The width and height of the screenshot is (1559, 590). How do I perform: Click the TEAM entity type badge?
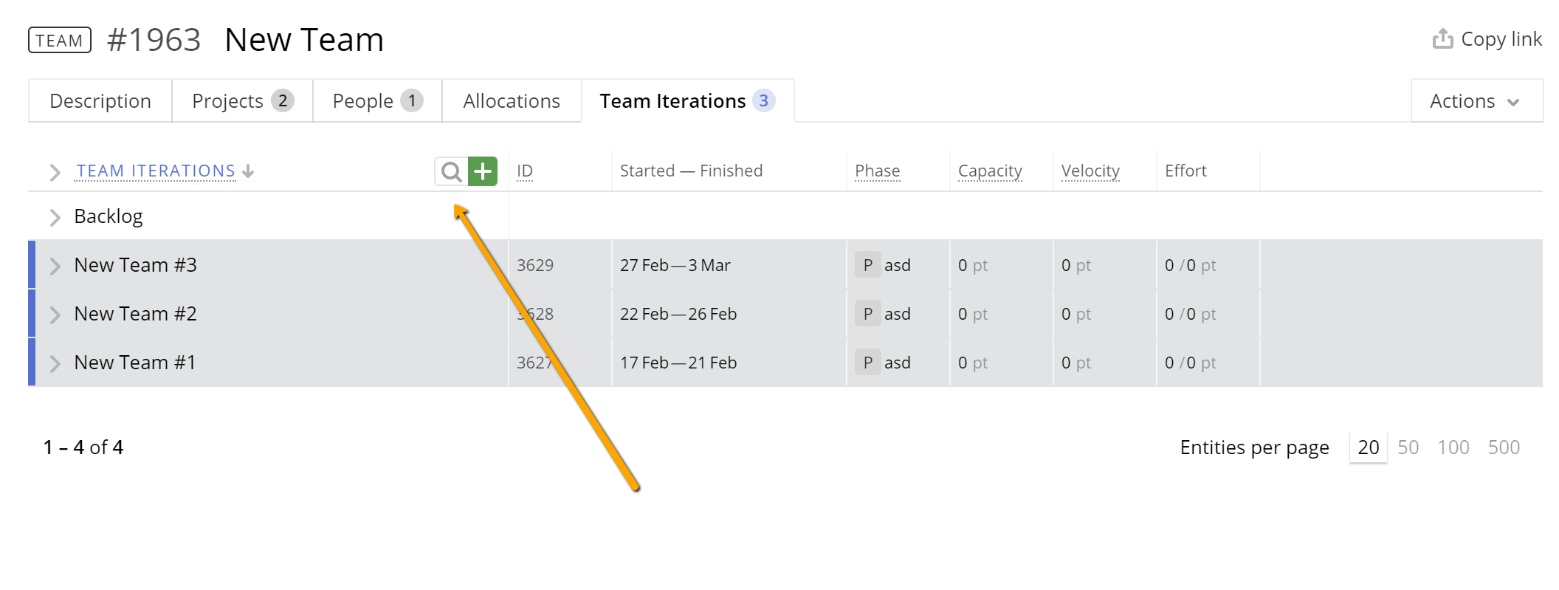(60, 41)
